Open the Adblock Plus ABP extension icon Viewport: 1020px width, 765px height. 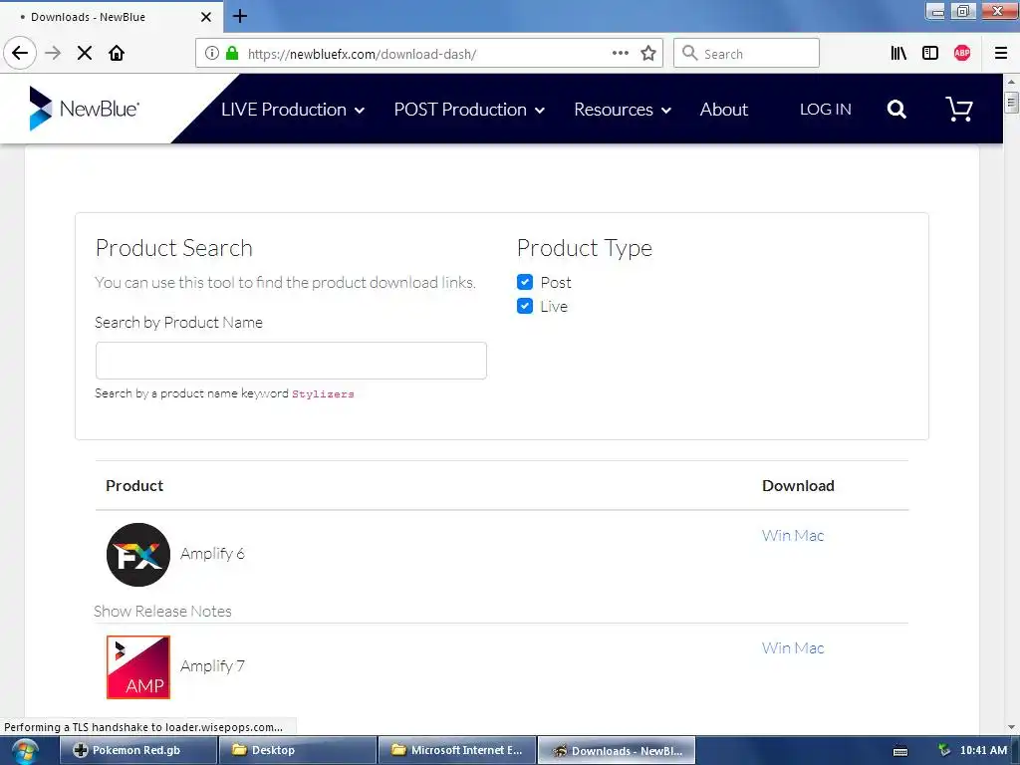pos(962,53)
